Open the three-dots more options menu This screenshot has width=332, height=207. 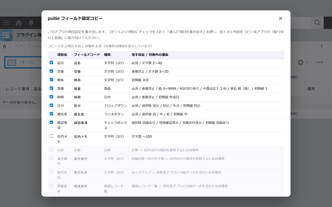(x=319, y=62)
